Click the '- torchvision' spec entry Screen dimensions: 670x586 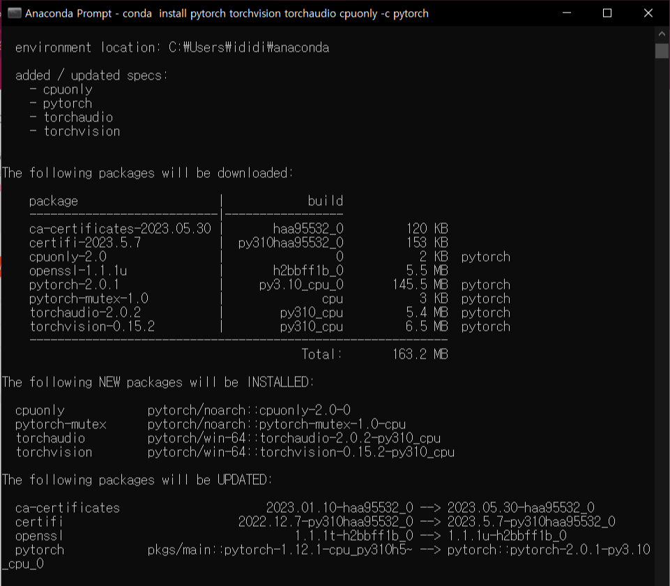[x=75, y=131]
